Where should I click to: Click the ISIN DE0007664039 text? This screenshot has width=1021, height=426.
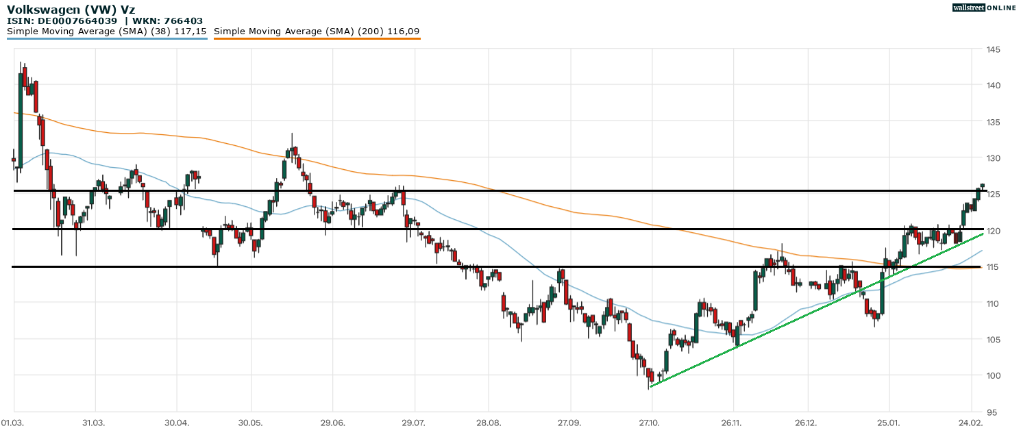(62, 21)
